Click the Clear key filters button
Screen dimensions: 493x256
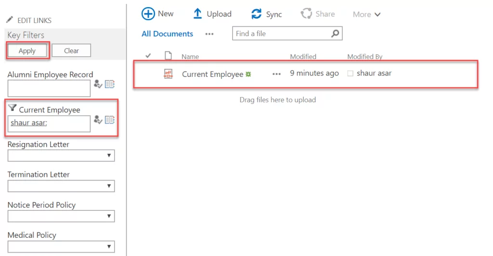(x=71, y=50)
